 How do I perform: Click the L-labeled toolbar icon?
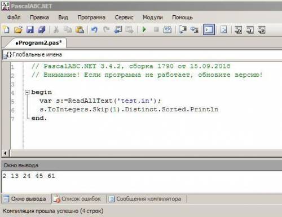pyautogui.click(x=250, y=30)
